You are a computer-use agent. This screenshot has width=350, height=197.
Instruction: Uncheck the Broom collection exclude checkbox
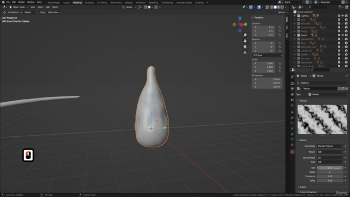tap(339, 35)
